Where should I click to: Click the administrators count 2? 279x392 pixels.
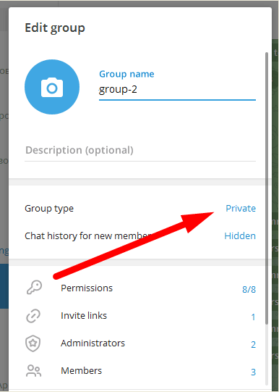point(253,344)
